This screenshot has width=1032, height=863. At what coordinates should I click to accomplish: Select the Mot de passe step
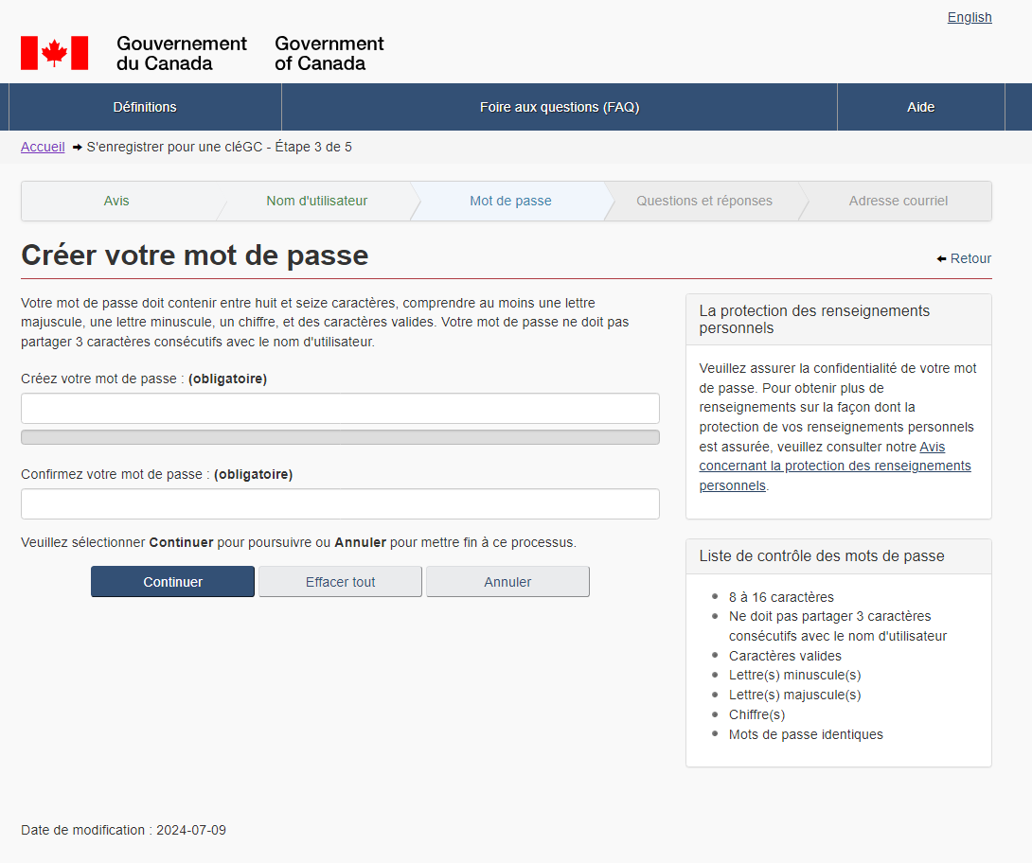click(x=510, y=201)
